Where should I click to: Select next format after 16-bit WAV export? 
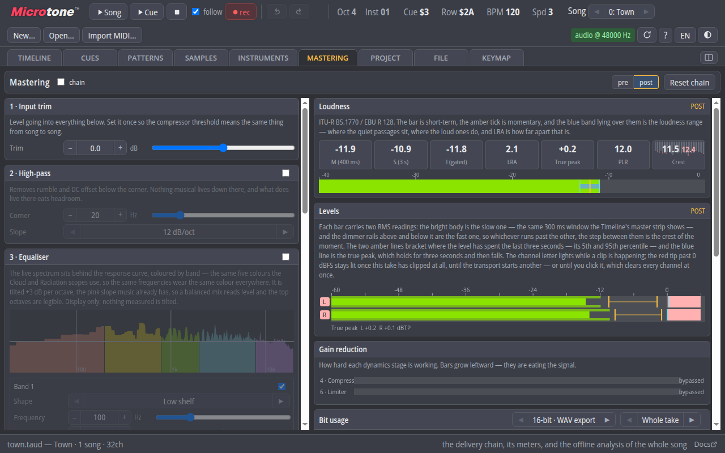pyautogui.click(x=607, y=420)
